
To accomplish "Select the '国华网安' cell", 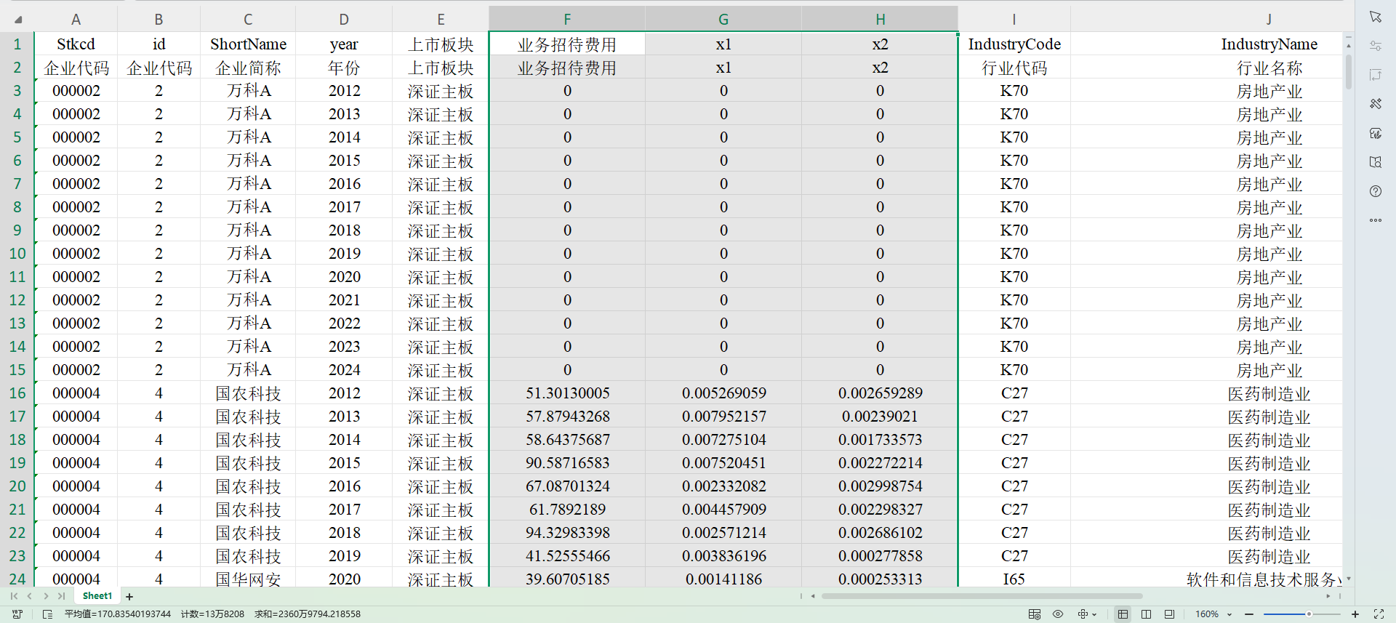I will click(x=248, y=579).
